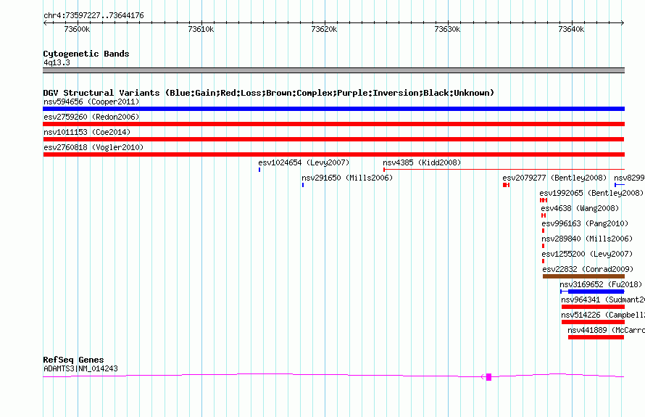Screen dimensions: 645x417
Task: Click the 73630k ruler tick label
Action: (x=448, y=29)
